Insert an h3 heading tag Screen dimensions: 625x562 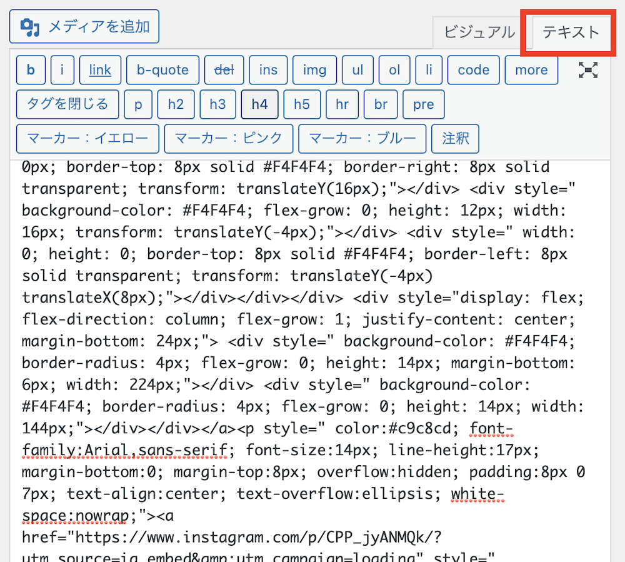click(x=217, y=104)
